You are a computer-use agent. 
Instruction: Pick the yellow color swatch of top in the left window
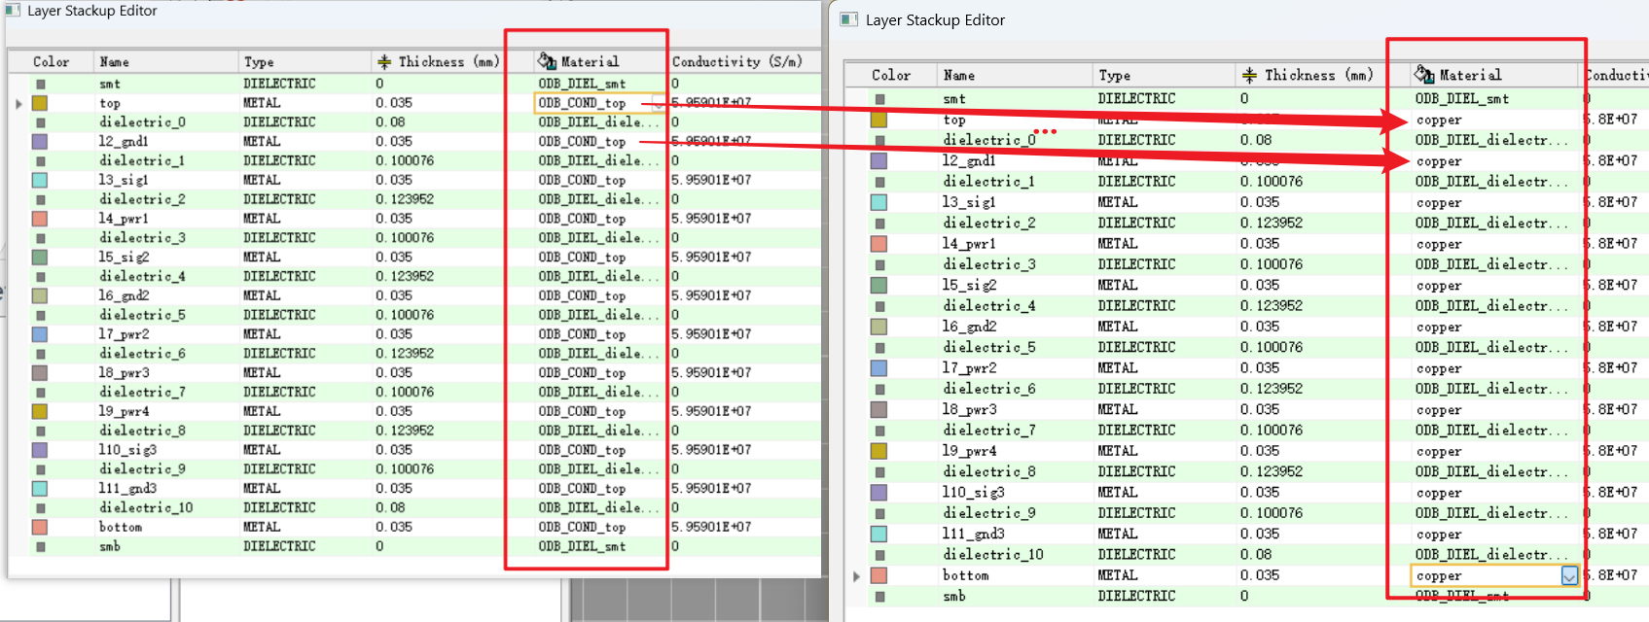tap(40, 103)
